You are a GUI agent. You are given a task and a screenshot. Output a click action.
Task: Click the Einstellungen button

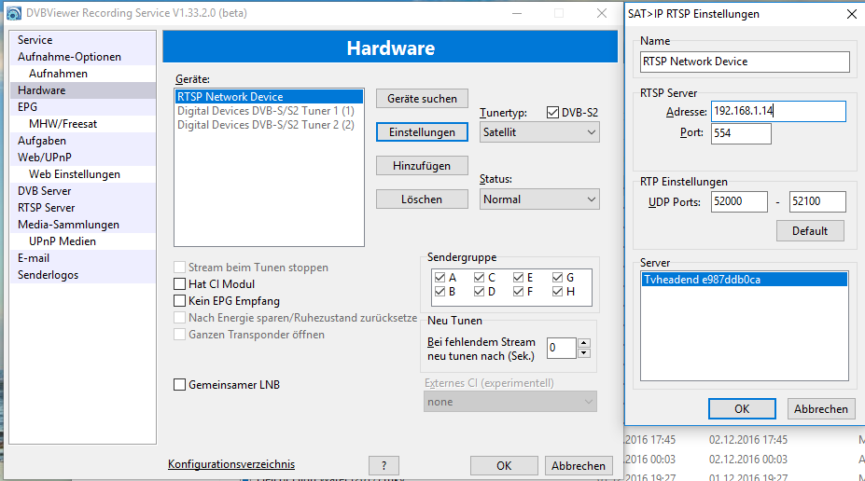pos(422,132)
